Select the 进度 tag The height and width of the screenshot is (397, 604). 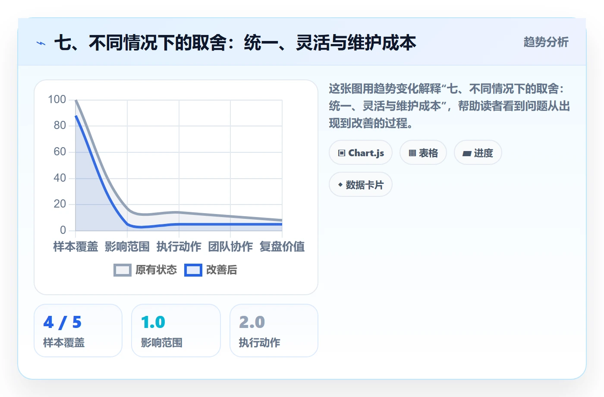(478, 153)
